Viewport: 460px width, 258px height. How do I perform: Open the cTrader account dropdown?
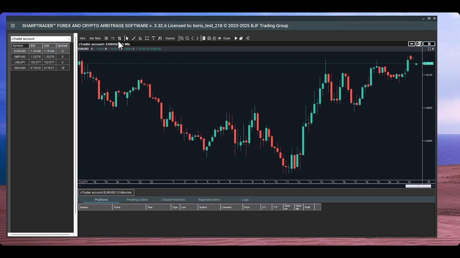coord(41,39)
